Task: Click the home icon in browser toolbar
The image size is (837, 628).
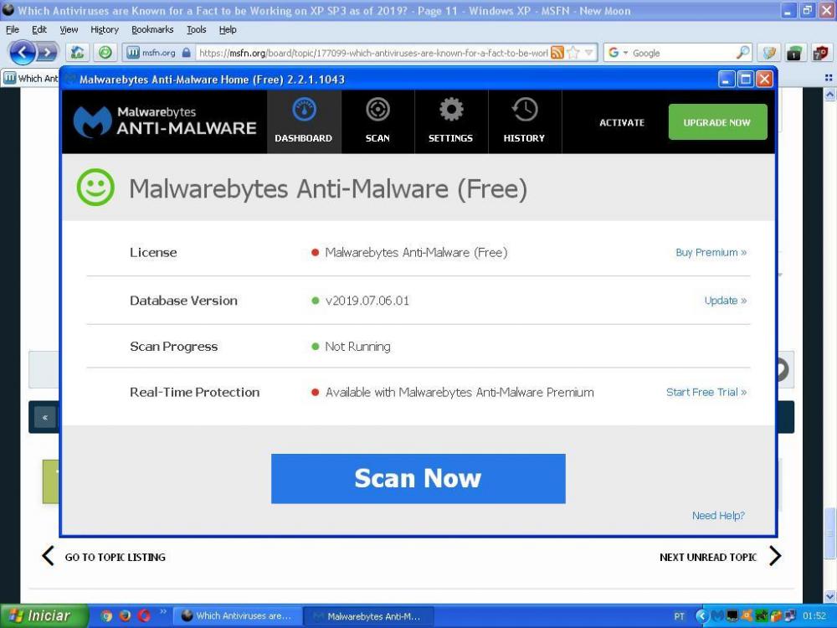Action: (77, 53)
